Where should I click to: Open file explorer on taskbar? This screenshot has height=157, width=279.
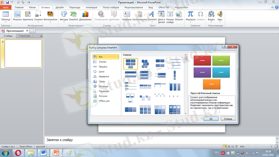click(31, 153)
